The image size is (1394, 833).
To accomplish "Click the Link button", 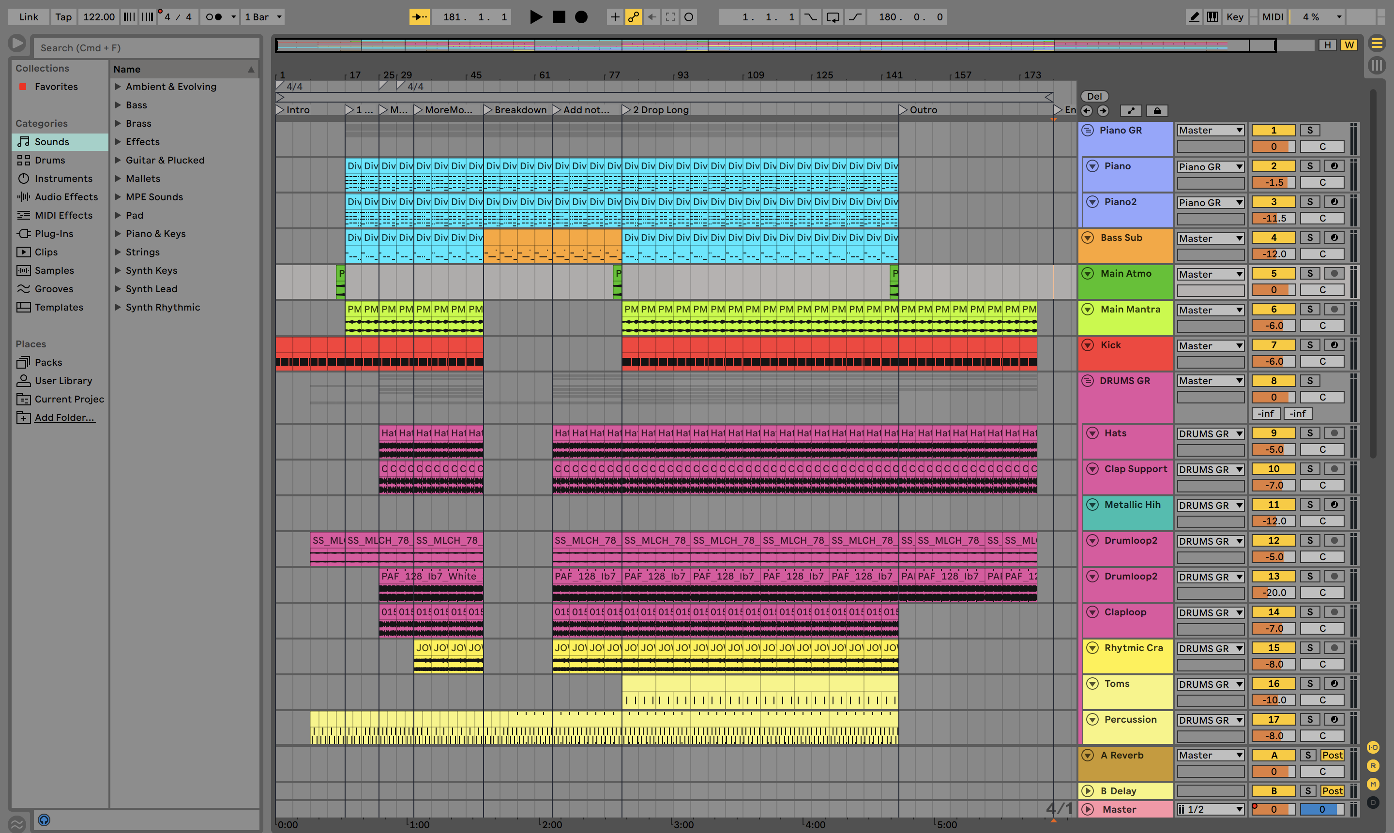I will (x=29, y=17).
